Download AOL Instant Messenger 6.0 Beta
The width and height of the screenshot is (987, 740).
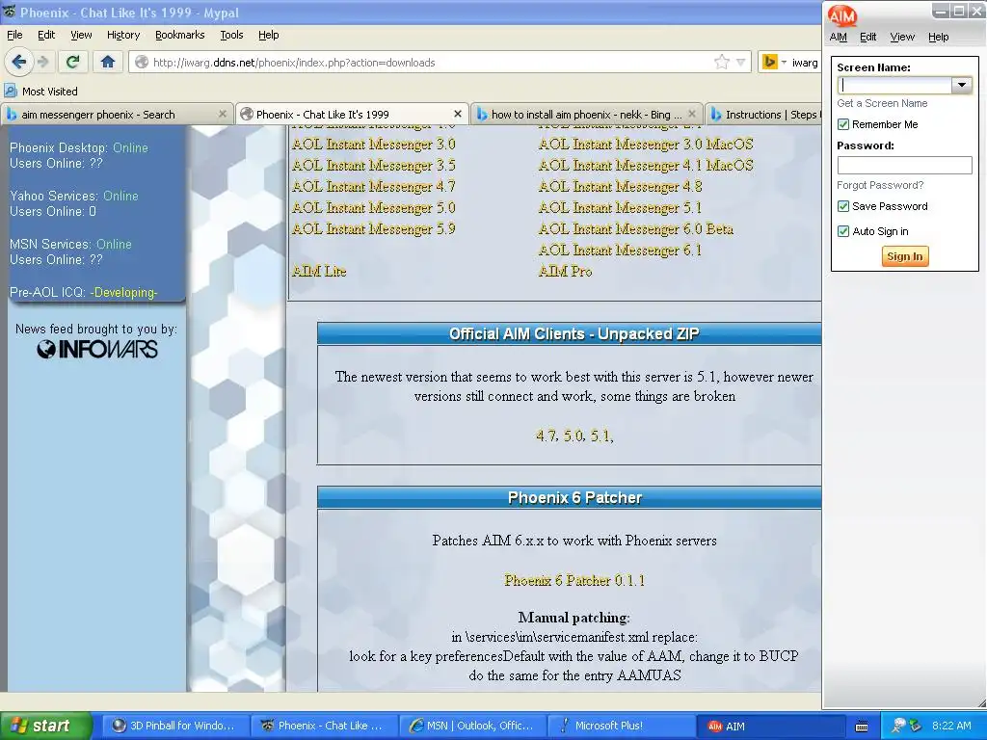[636, 228]
